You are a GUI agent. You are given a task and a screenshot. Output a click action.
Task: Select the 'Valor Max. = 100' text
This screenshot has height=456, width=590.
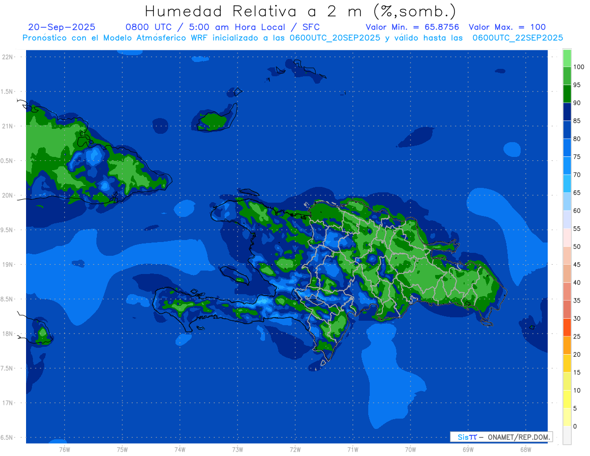[x=507, y=27]
